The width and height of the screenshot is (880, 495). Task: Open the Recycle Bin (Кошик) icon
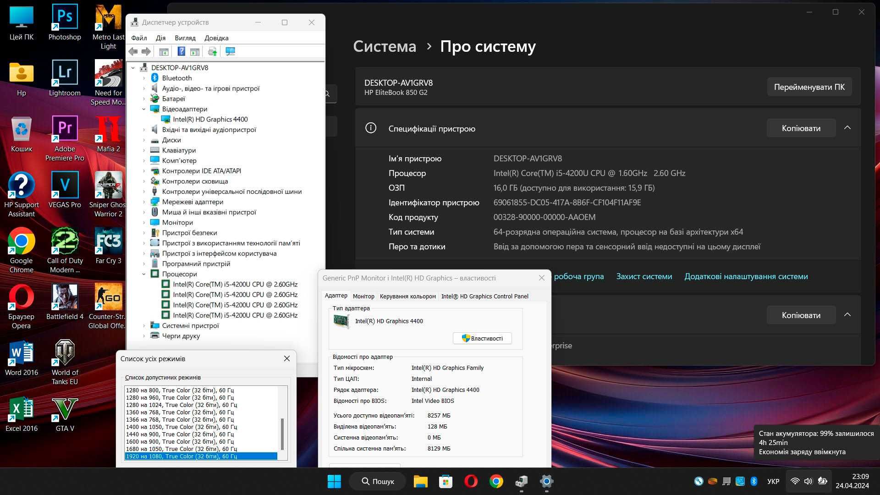[21, 134]
